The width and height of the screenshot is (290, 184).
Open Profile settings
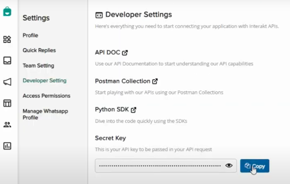point(30,35)
